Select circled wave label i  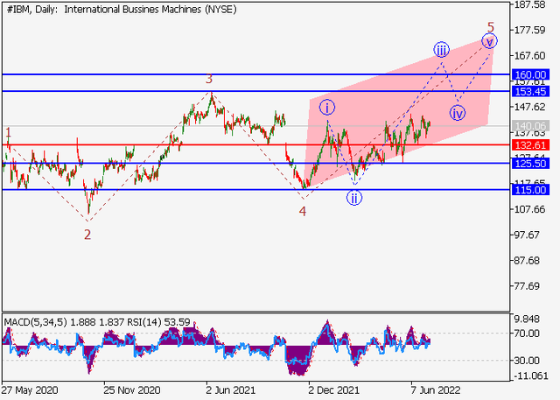point(326,108)
